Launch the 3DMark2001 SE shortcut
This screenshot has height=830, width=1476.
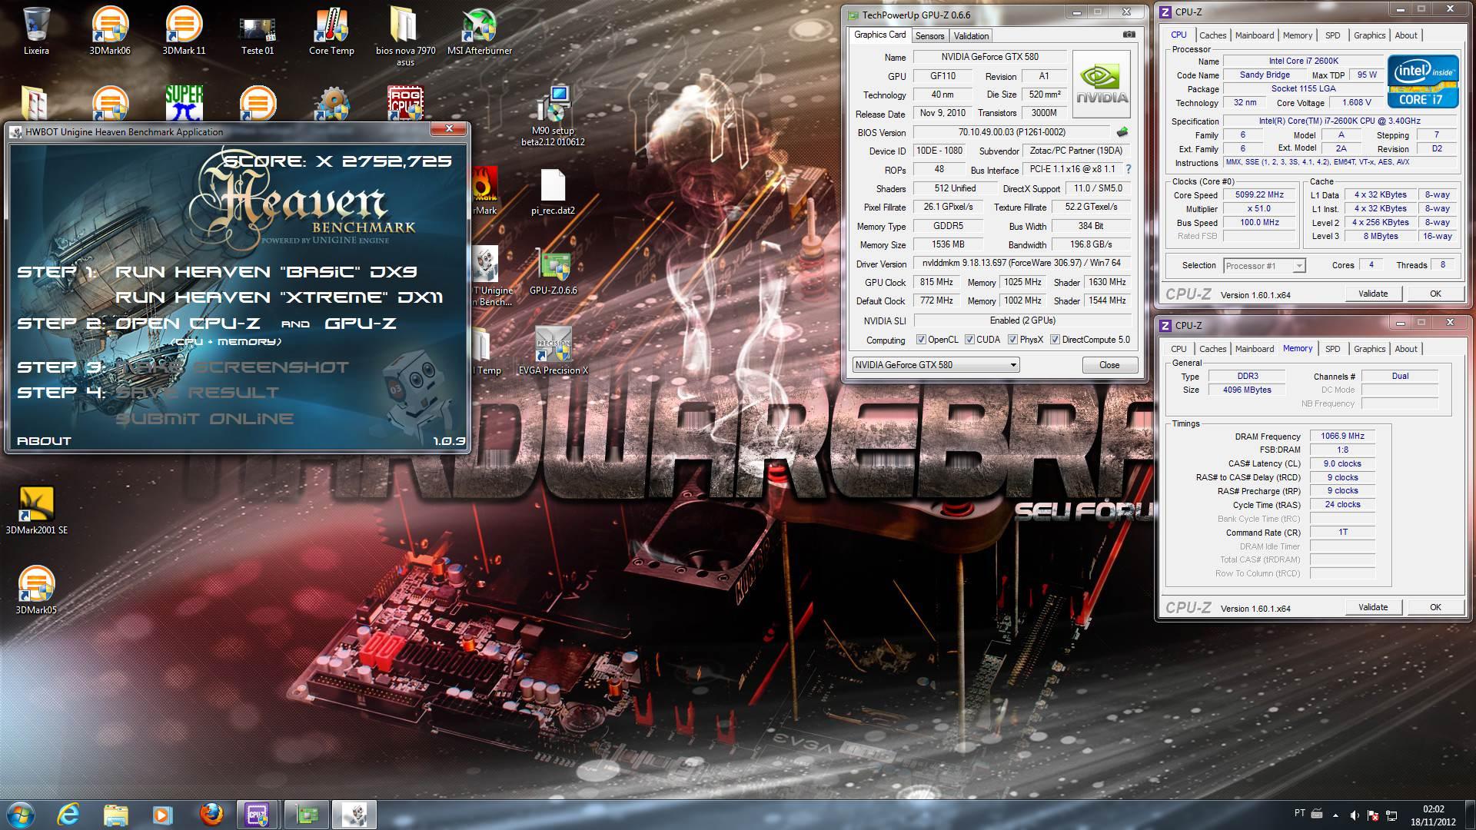[36, 510]
